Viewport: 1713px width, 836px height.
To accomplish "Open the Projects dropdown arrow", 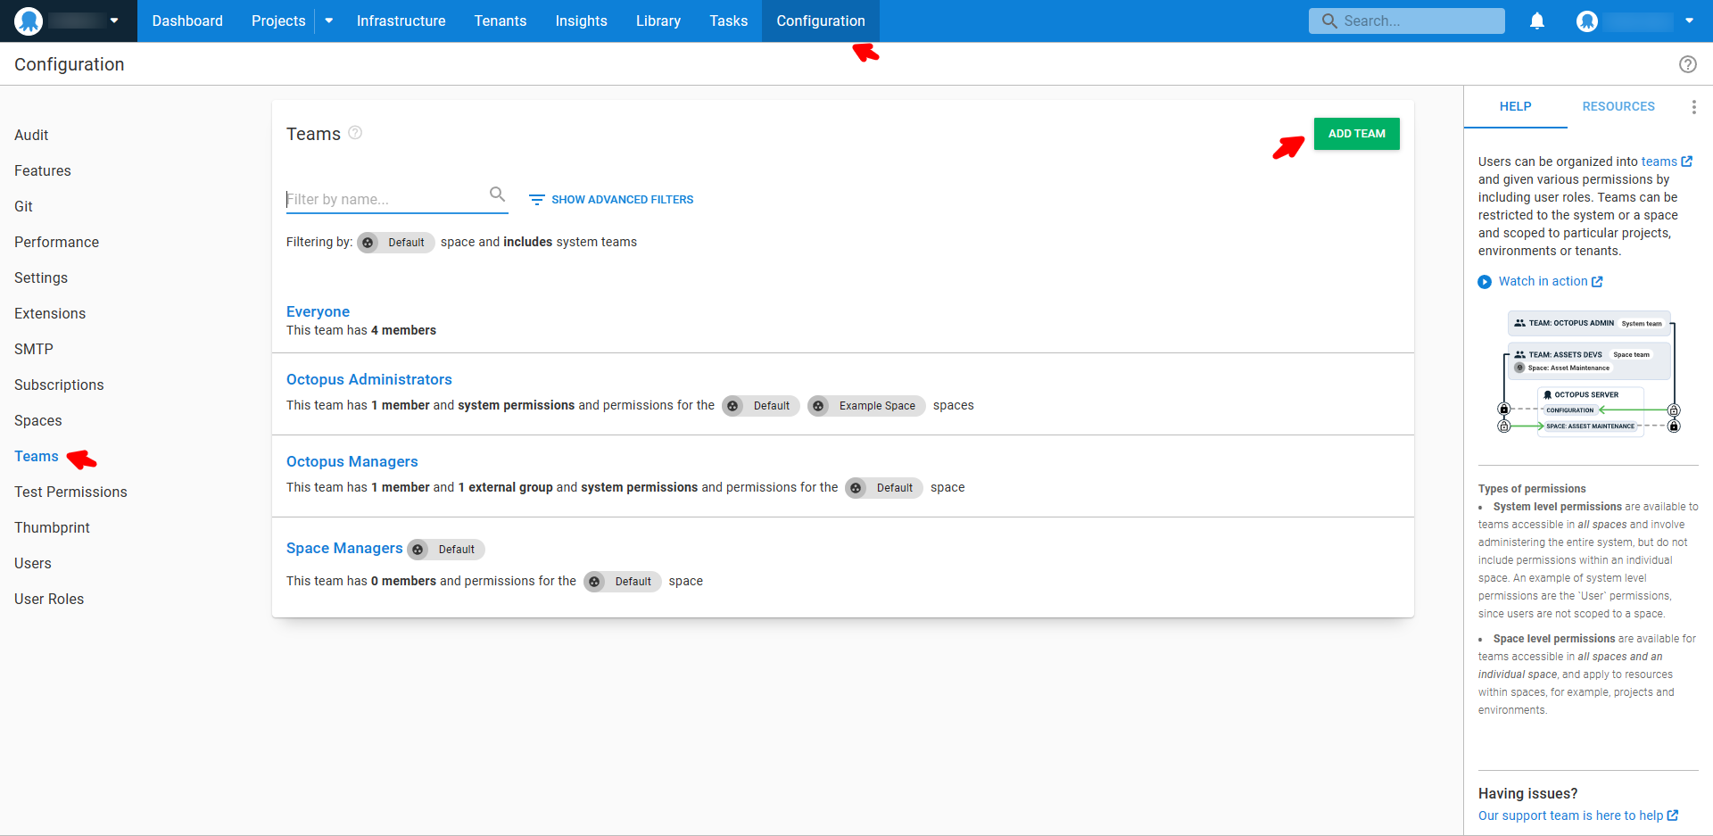I will [x=329, y=21].
